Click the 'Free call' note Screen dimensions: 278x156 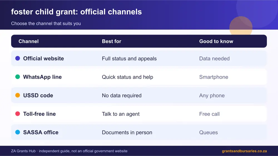pyautogui.click(x=209, y=114)
